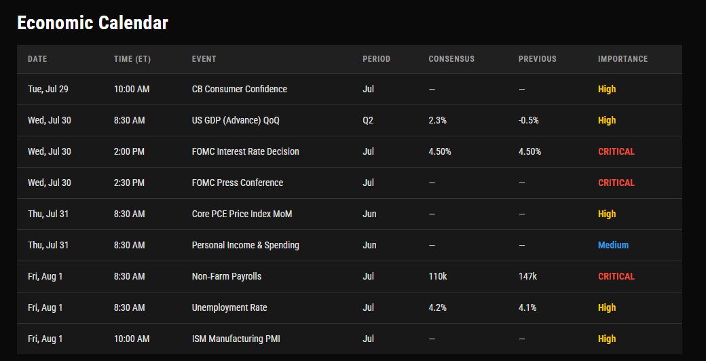
Task: Click the Medium importance label
Action: [x=613, y=246]
